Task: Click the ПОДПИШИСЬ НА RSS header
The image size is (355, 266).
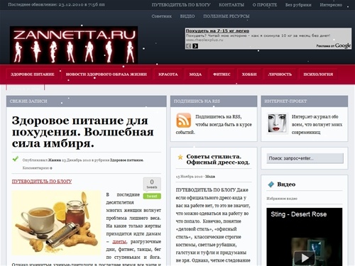Action: coord(214,101)
